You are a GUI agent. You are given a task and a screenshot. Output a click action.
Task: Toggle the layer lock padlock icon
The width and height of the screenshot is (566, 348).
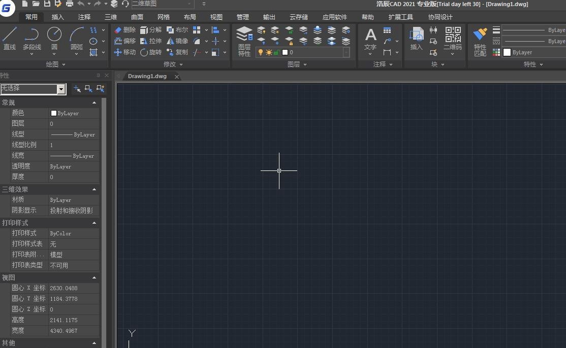[x=276, y=52]
